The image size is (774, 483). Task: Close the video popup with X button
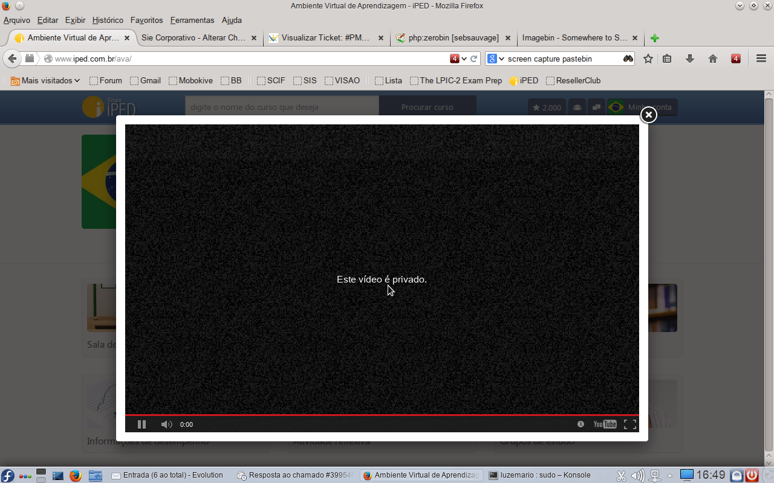648,115
